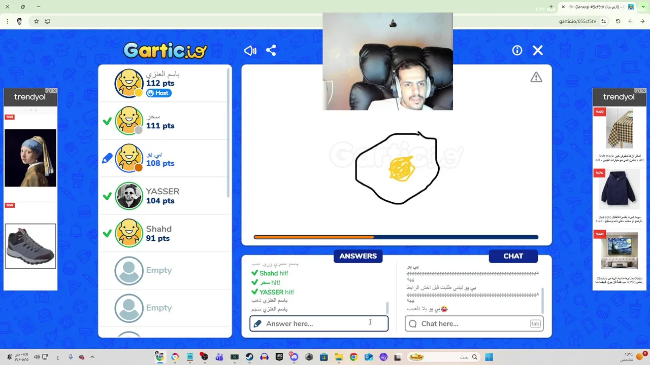Reload the page

tap(618, 21)
